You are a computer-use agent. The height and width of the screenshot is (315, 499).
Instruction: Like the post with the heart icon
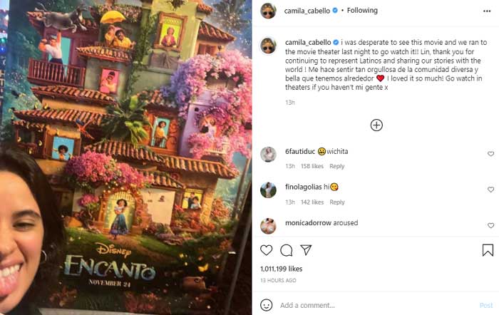(x=267, y=250)
